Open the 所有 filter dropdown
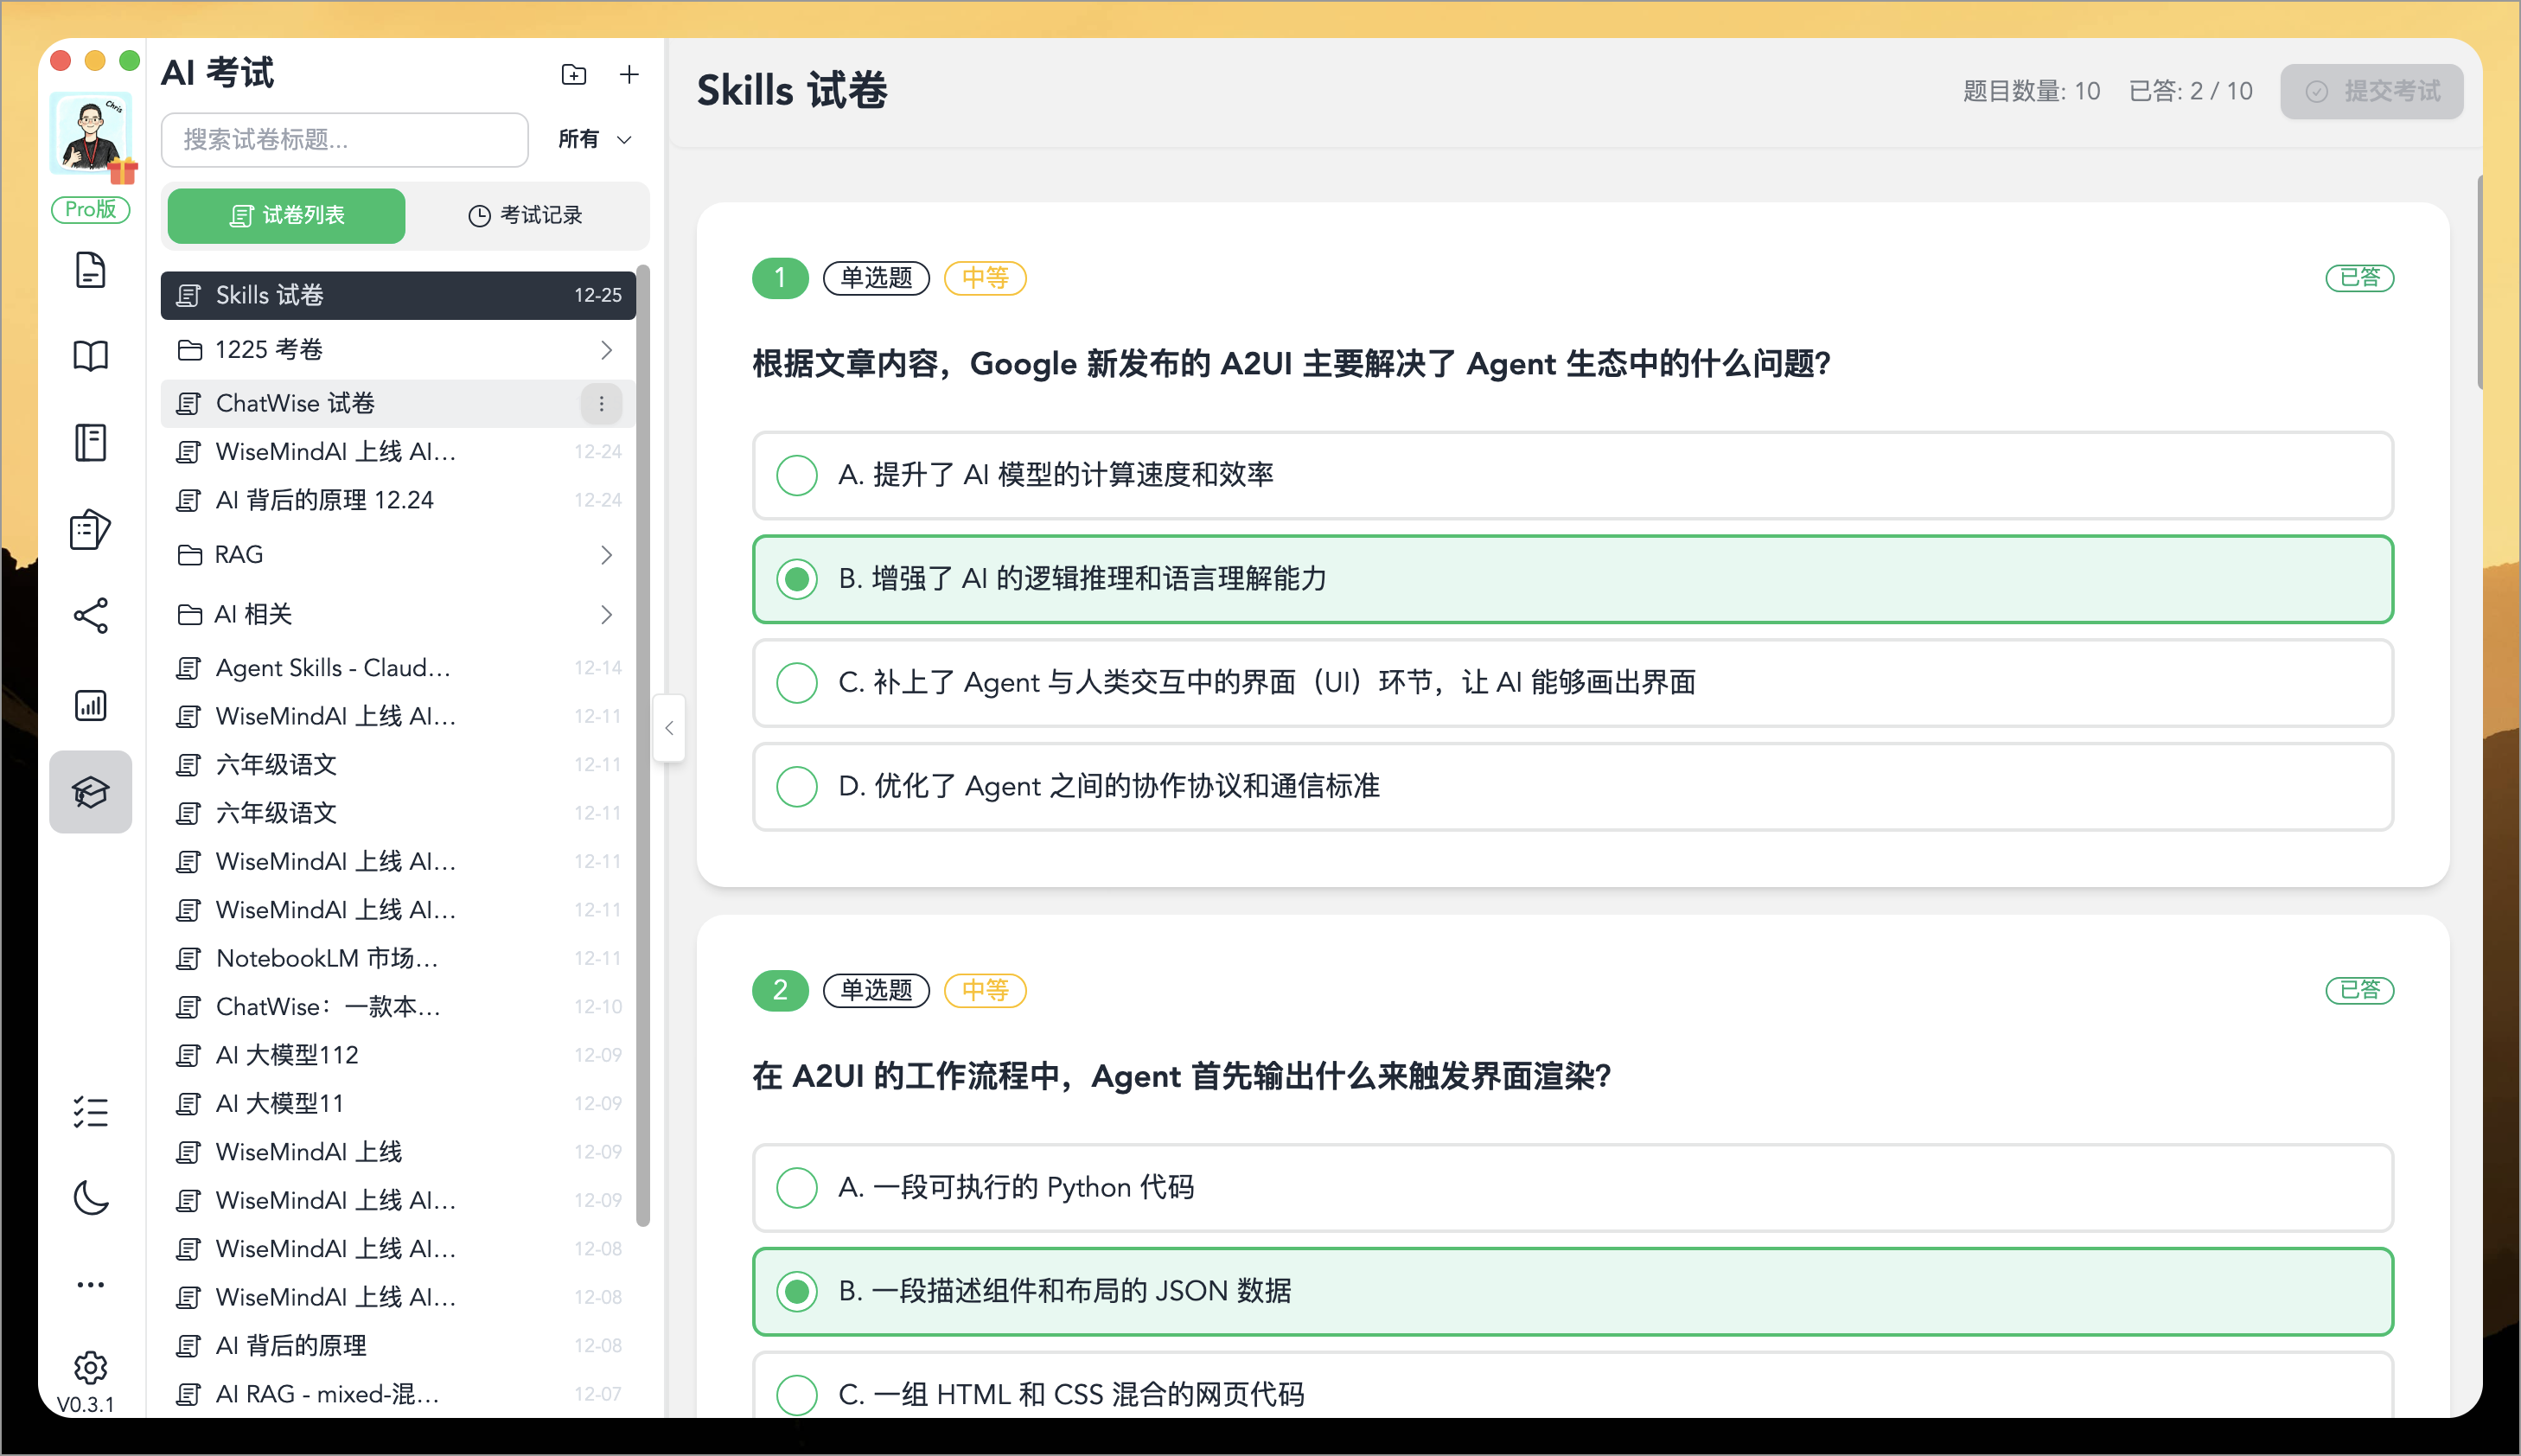 tap(596, 139)
